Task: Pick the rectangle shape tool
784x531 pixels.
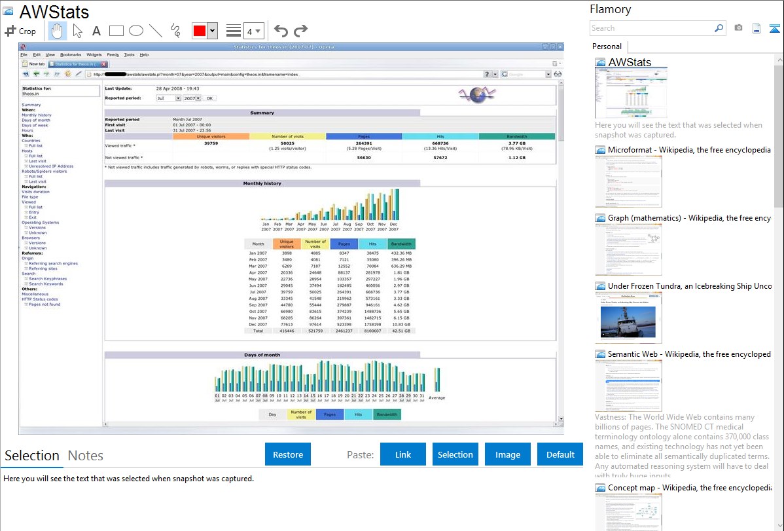Action: [116, 31]
